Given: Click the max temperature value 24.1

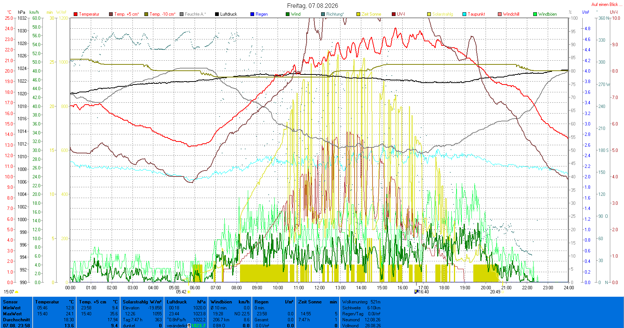Looking at the screenshot, I should coord(70,314).
